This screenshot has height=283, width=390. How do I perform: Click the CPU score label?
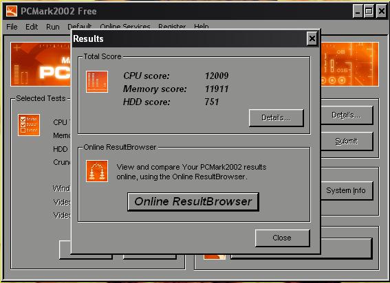point(147,76)
